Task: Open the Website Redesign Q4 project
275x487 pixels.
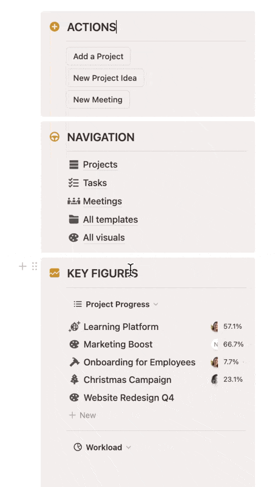Action: 129,398
